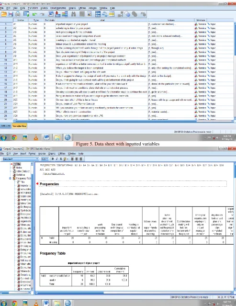
Task: Click Word icon in taskbar below Data Editor
Action: click(46, 137)
